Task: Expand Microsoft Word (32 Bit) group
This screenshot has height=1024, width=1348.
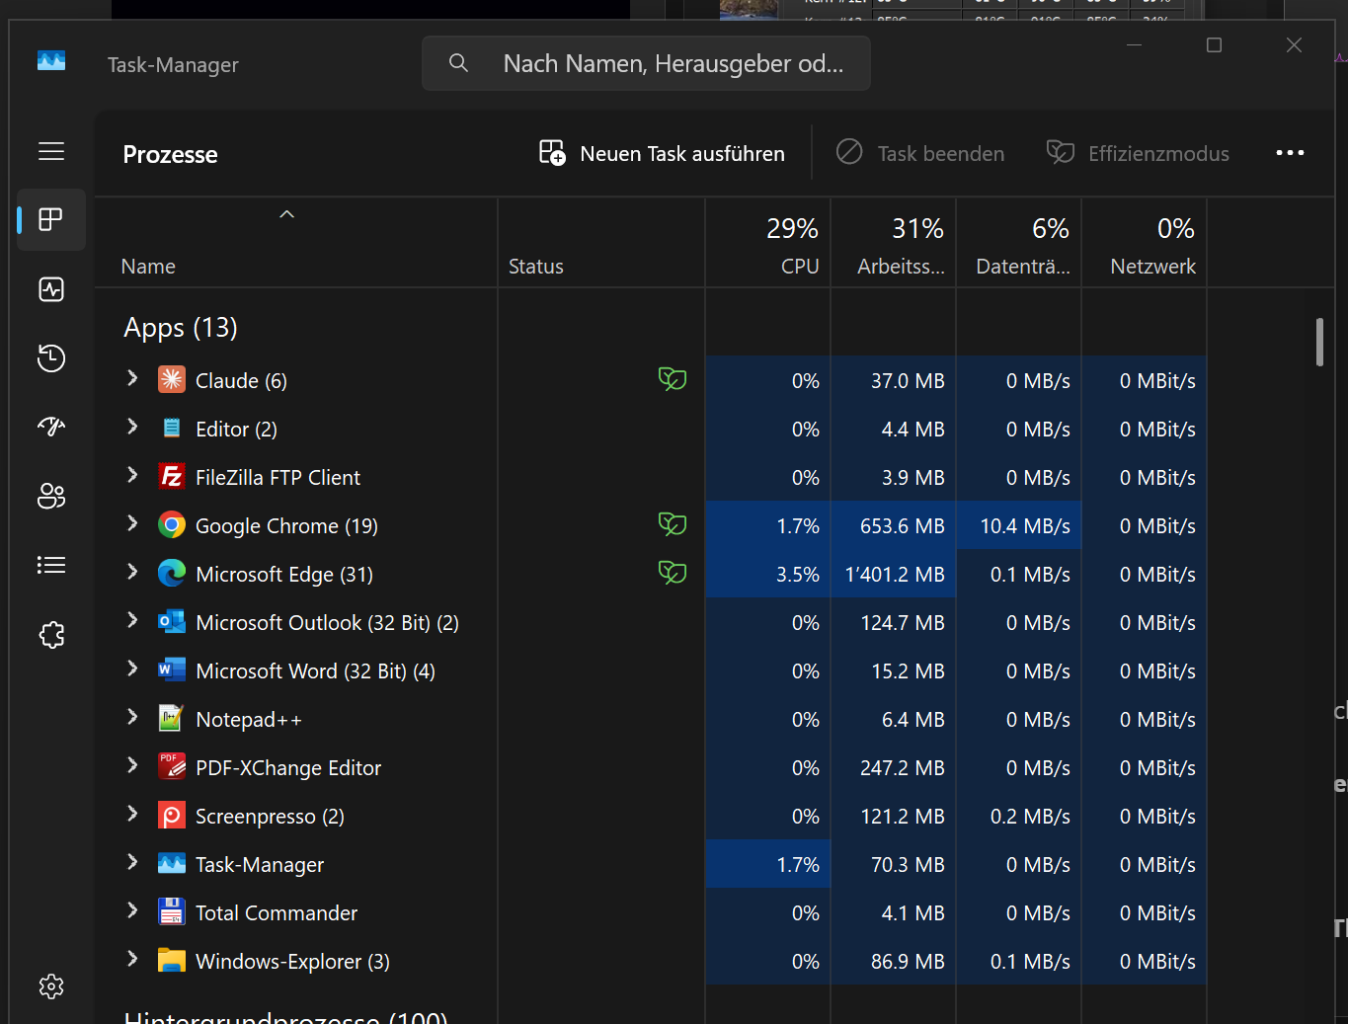Action: pos(132,669)
